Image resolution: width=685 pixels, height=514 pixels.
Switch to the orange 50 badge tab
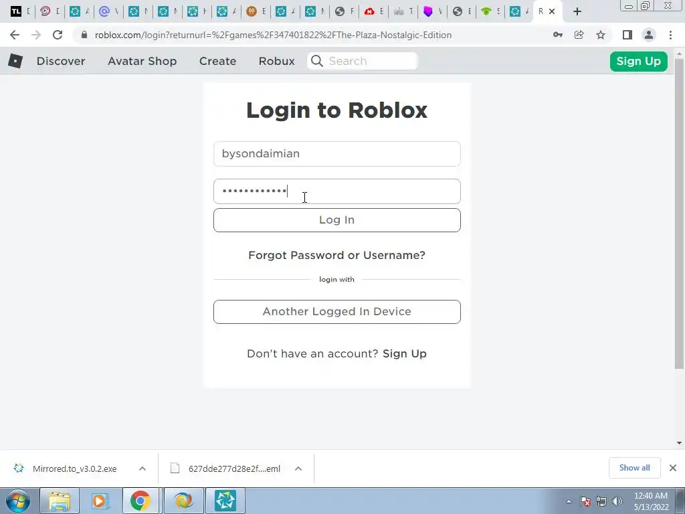click(x=256, y=12)
